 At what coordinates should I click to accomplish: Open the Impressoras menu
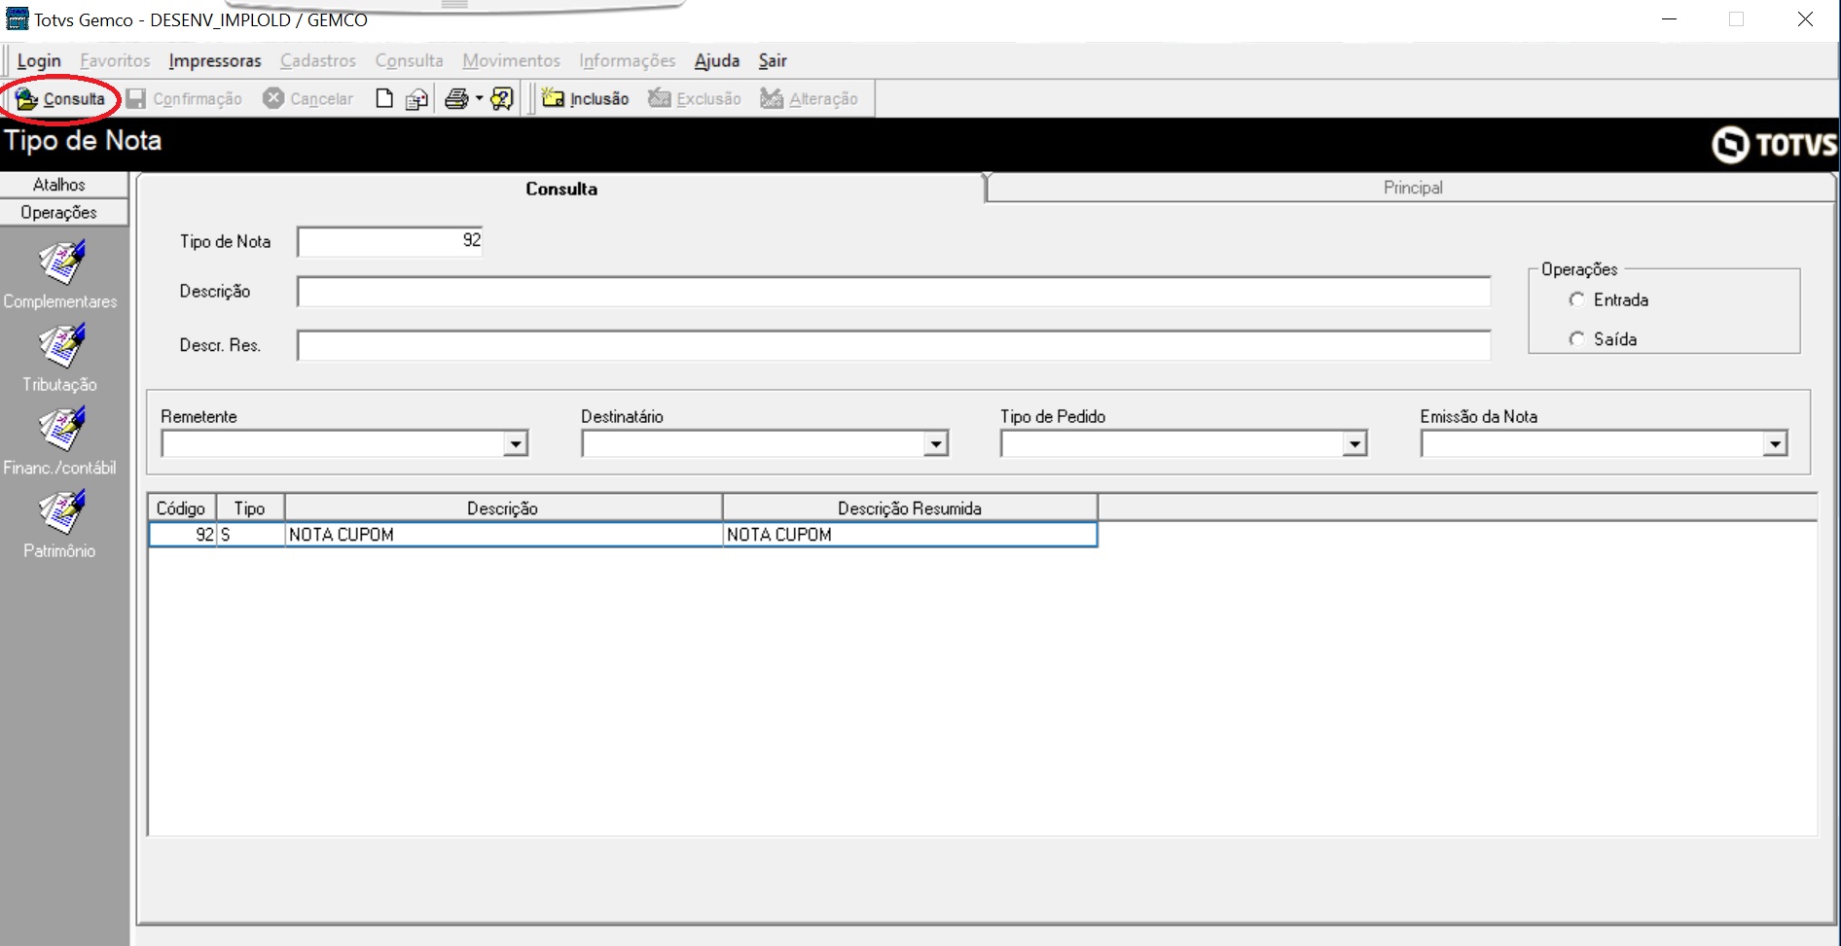215,60
